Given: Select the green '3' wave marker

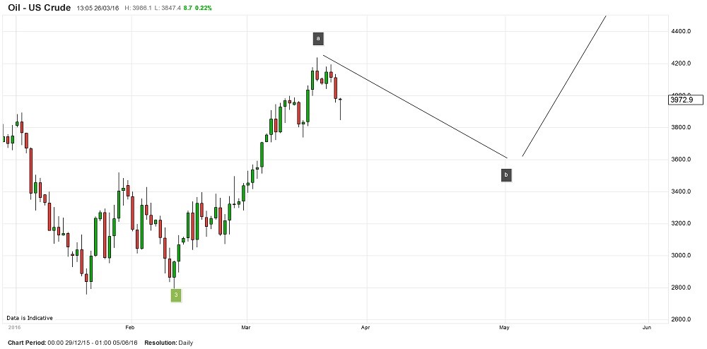Looking at the screenshot, I should tap(176, 295).
